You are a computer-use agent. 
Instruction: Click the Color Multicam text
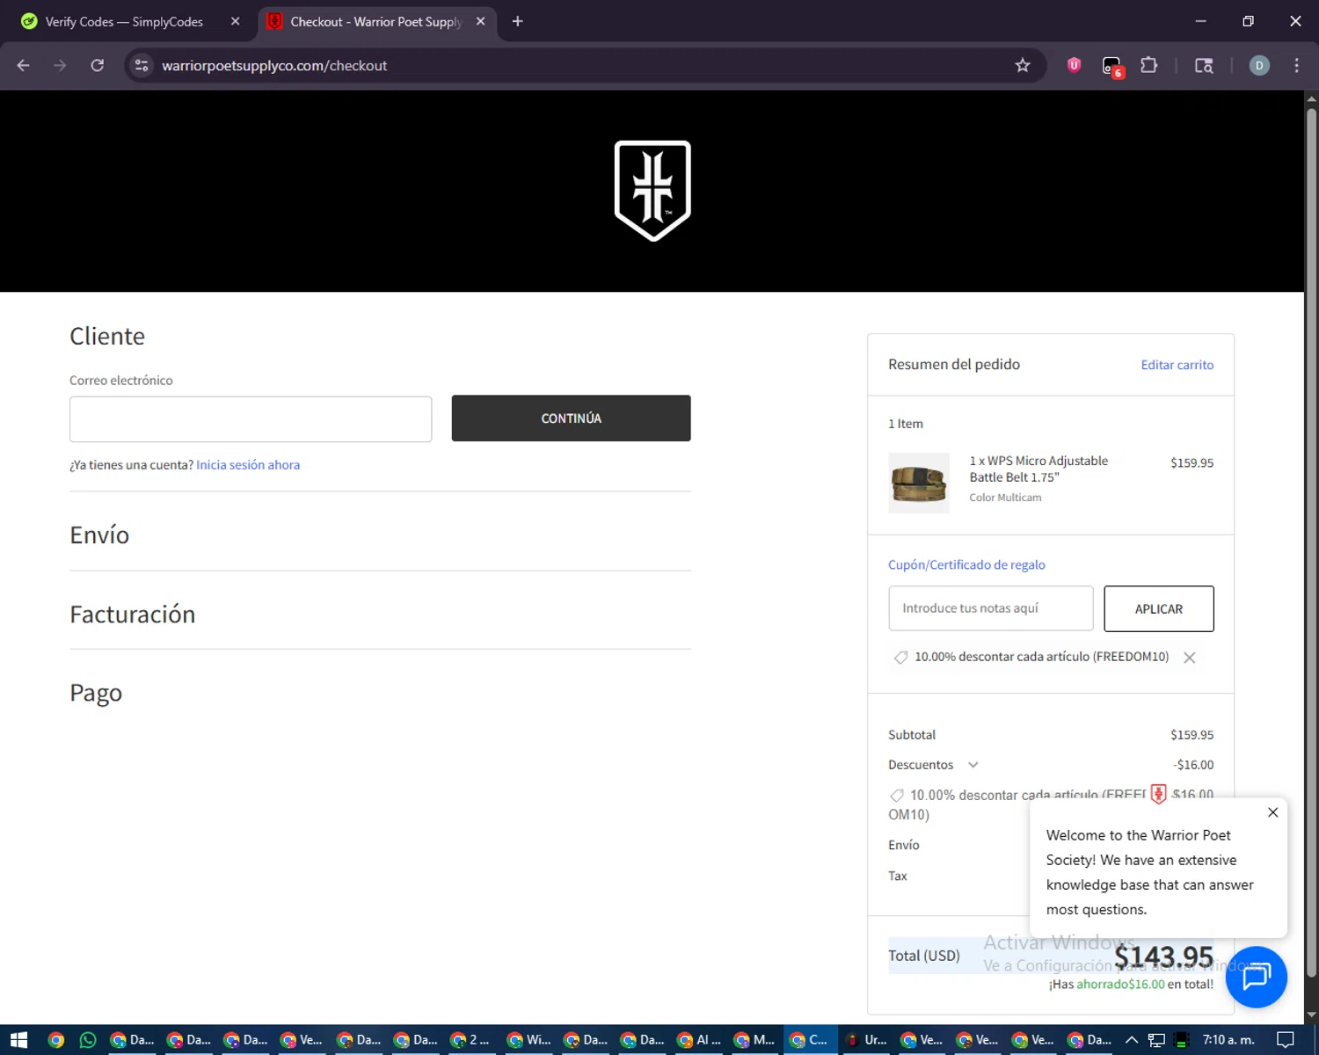click(x=1005, y=498)
